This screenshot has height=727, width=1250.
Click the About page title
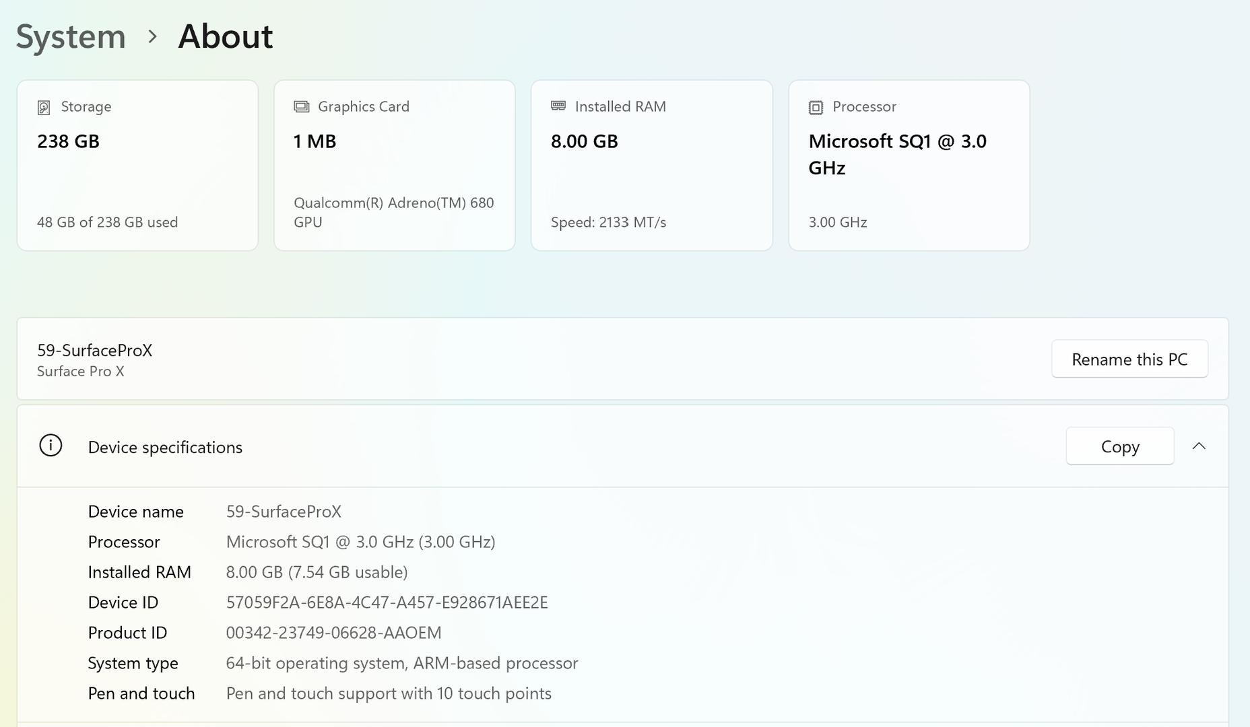[x=226, y=36]
